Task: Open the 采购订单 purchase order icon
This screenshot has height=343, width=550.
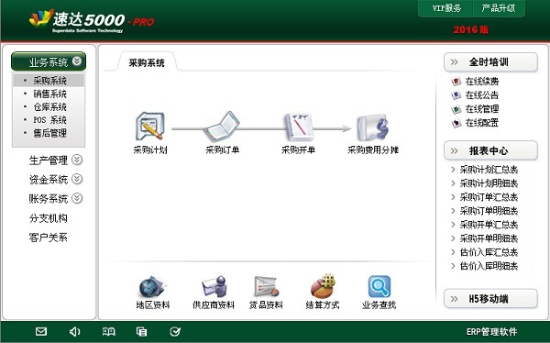Action: click(x=222, y=127)
